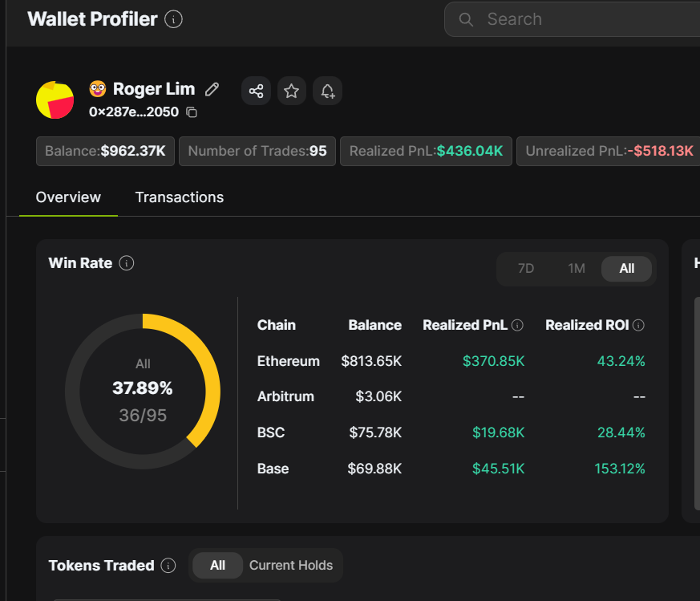Click BSC balance $75.78K
The image size is (700, 601).
[x=375, y=432]
